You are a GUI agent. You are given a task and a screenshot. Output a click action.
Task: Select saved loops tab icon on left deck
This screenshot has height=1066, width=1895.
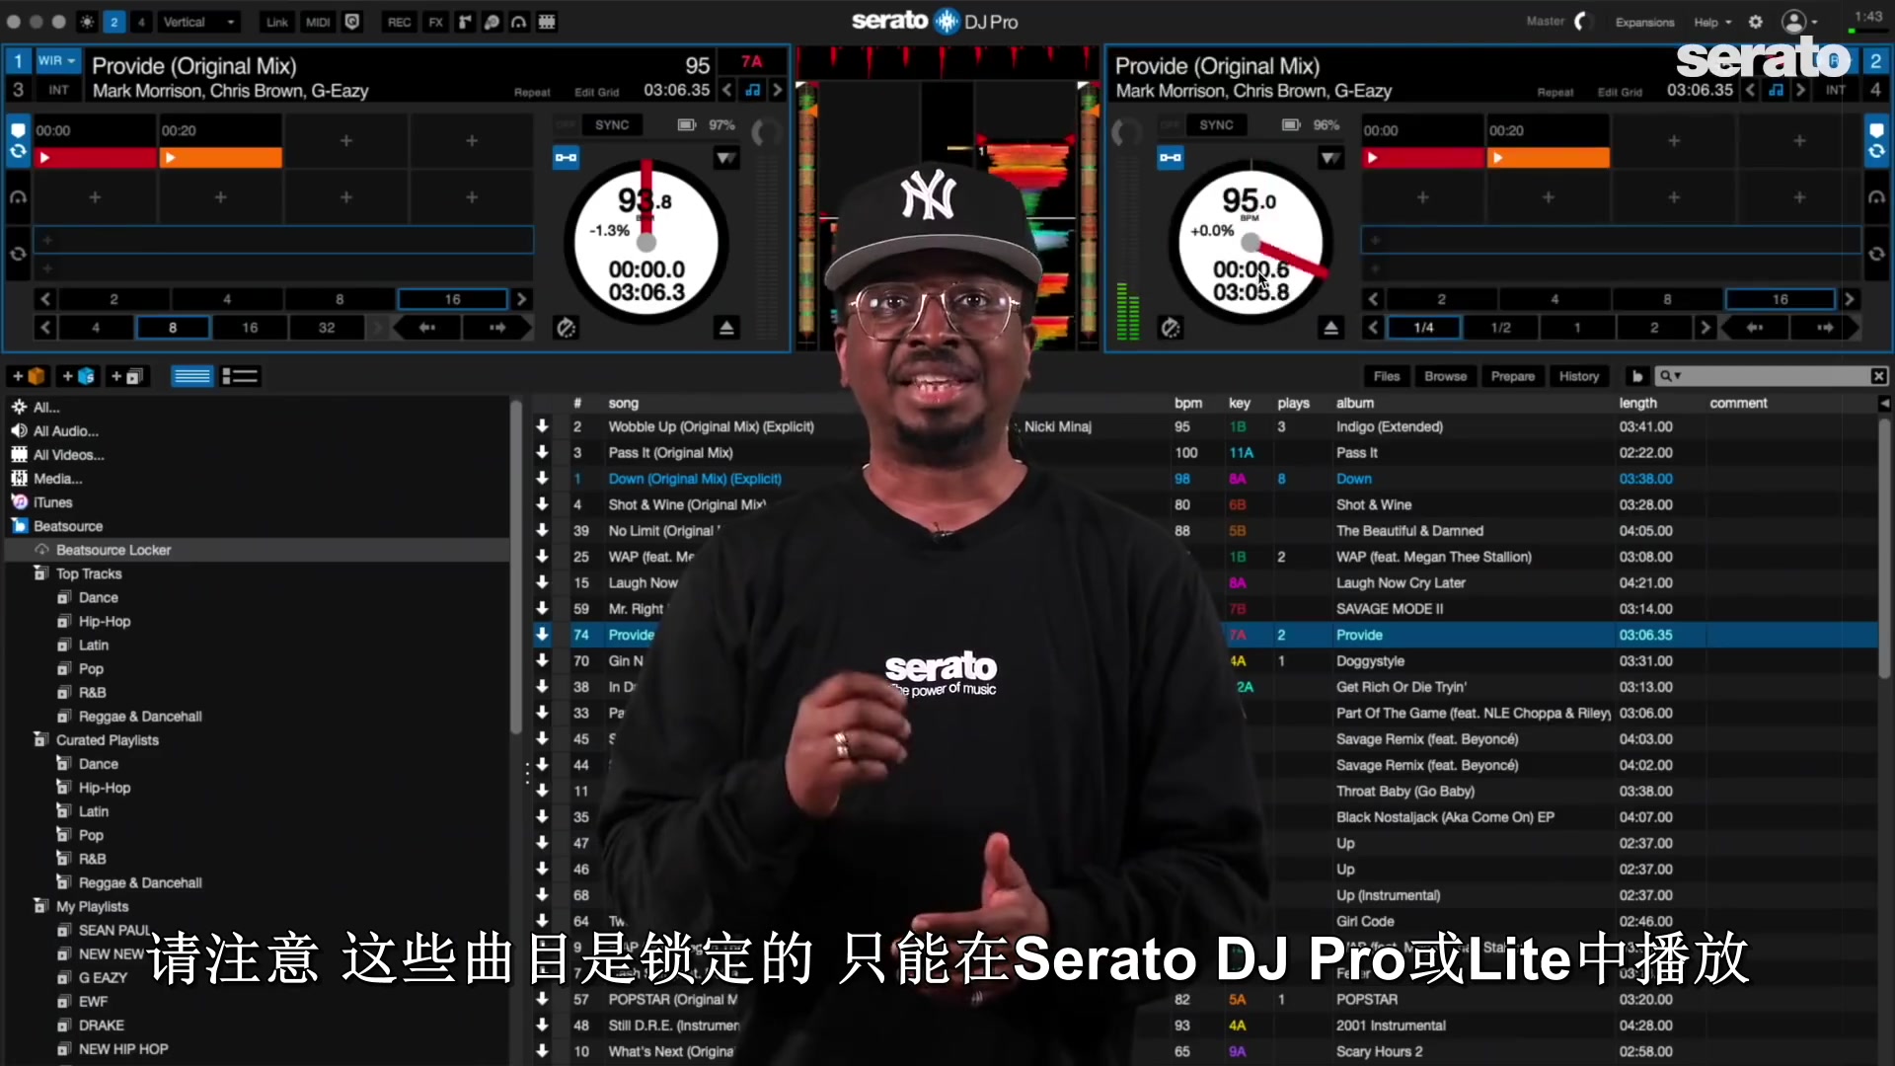(x=18, y=254)
